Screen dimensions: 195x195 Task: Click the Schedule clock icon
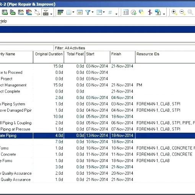(x=133, y=12)
